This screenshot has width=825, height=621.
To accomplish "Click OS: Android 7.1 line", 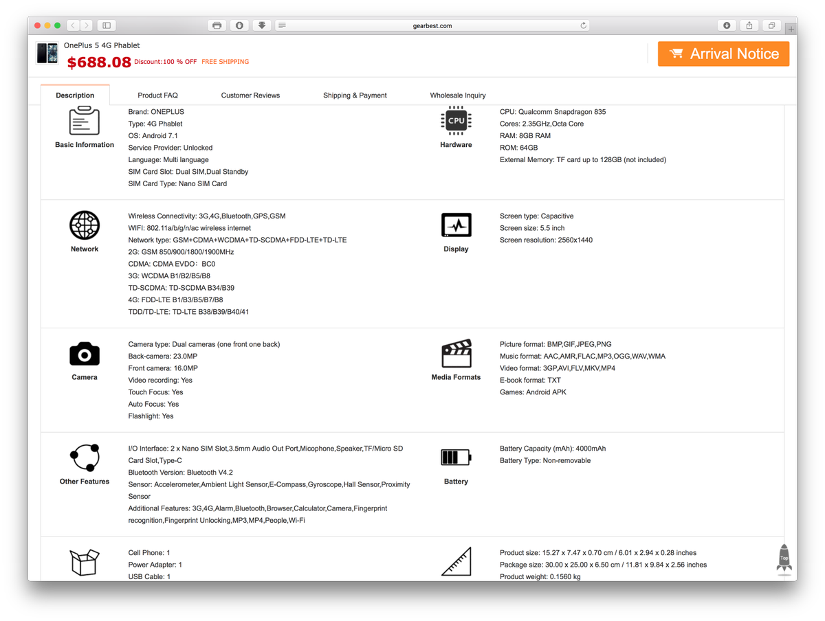I will (153, 136).
